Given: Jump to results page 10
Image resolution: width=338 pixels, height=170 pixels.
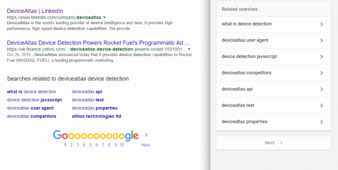Looking at the screenshot, I should point(122,145).
